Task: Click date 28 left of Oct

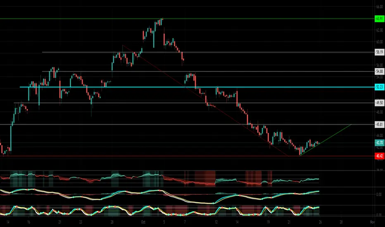Action: tap(112, 222)
